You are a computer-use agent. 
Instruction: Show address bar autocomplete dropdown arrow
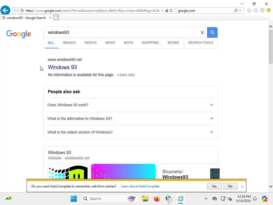pyautogui.click(x=162, y=10)
